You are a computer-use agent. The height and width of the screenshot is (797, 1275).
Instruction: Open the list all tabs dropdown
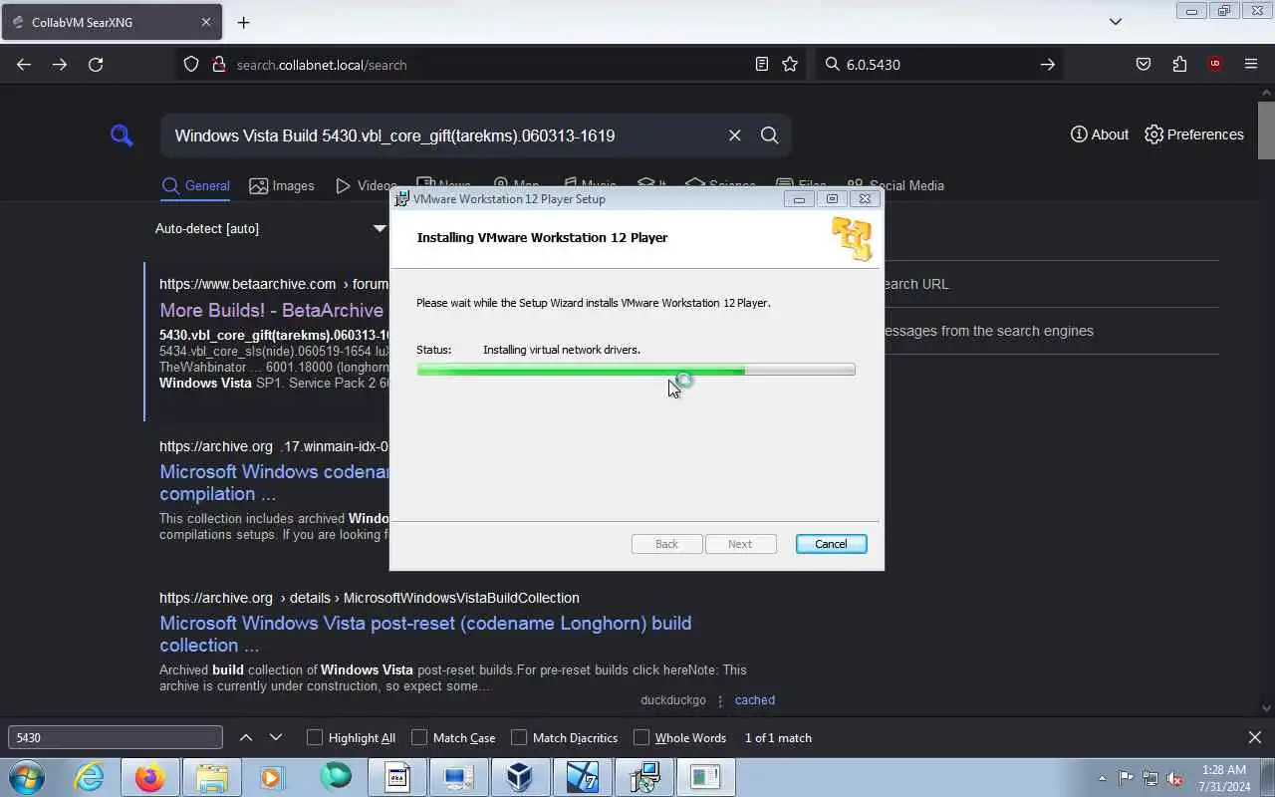1116,22
